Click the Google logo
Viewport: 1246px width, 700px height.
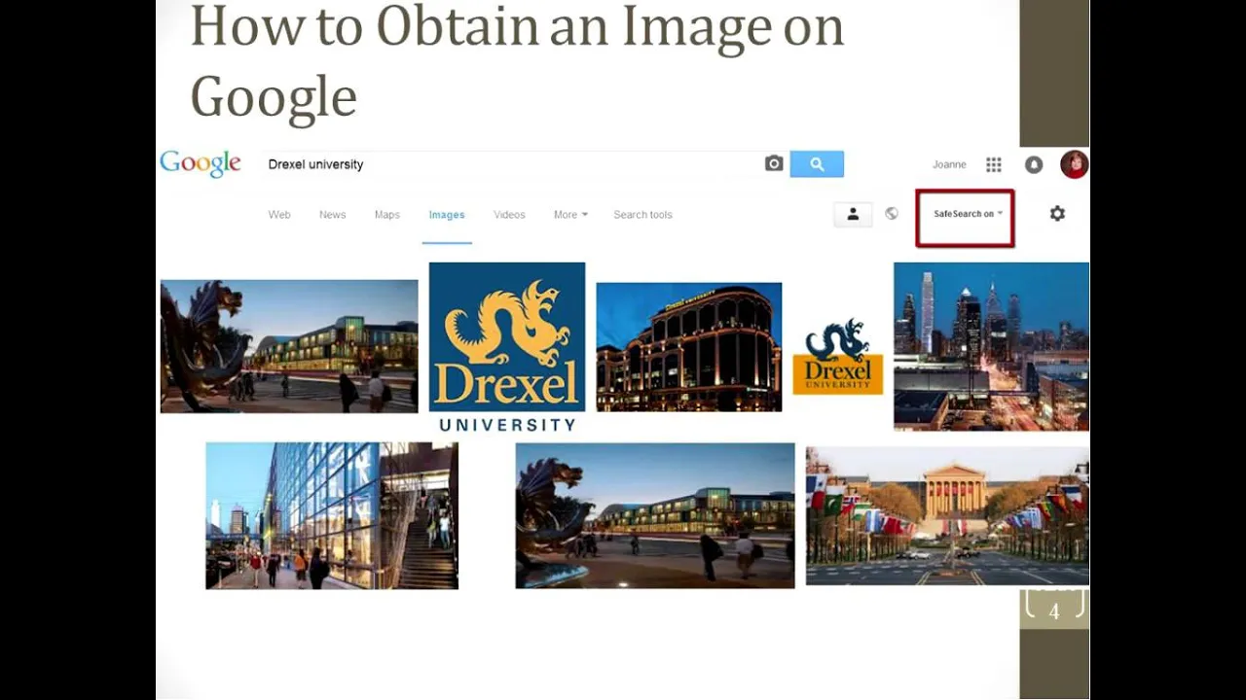[x=201, y=164]
